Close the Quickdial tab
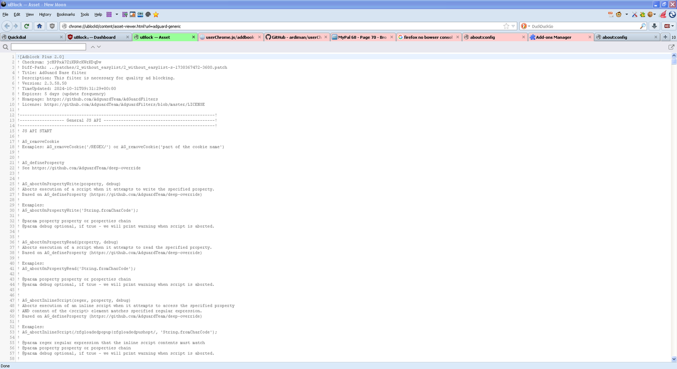Viewport: 677px width, 369px height. 61,37
